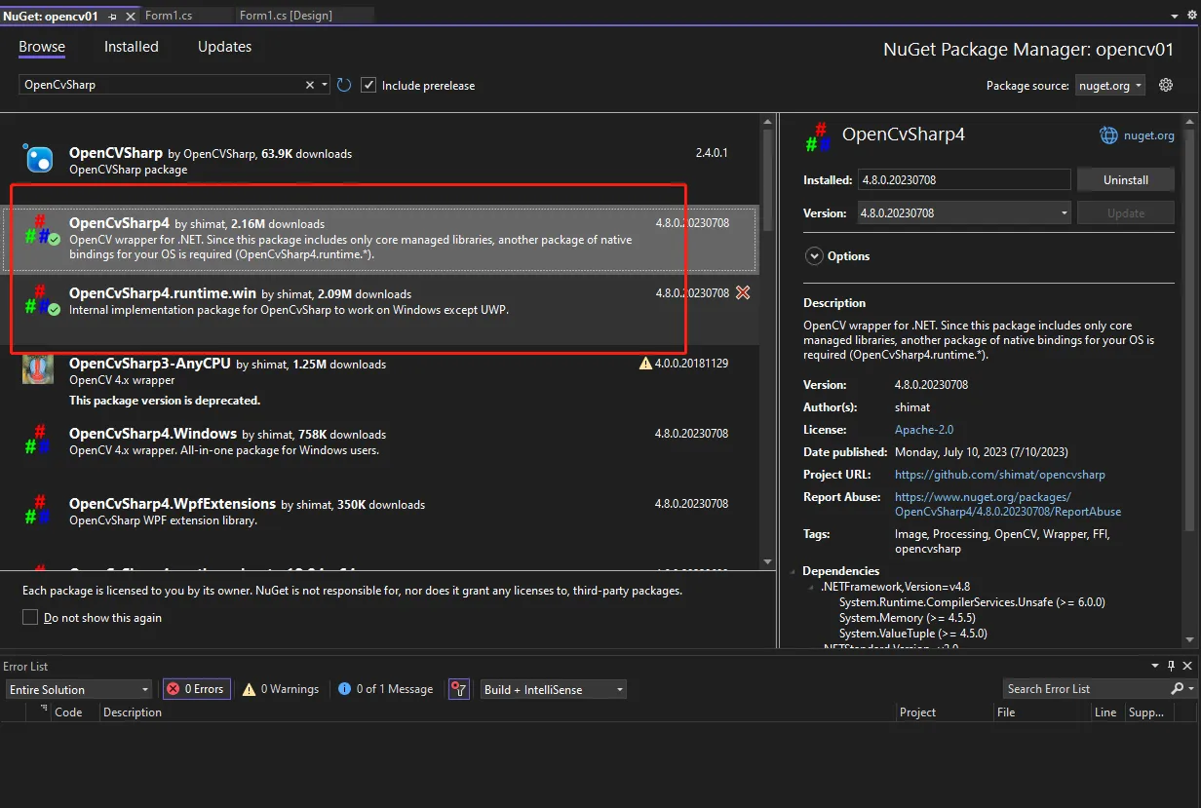This screenshot has height=808, width=1201.
Task: Click the Installed version text box
Action: coord(964,180)
